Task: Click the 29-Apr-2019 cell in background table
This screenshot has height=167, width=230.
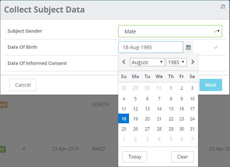Action: pyautogui.click(x=65, y=149)
